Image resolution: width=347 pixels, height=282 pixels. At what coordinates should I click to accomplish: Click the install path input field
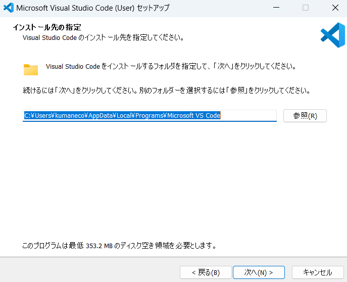pos(150,116)
